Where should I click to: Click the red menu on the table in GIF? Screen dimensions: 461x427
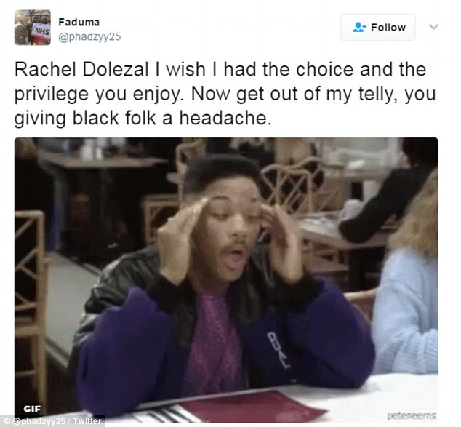tap(253, 407)
